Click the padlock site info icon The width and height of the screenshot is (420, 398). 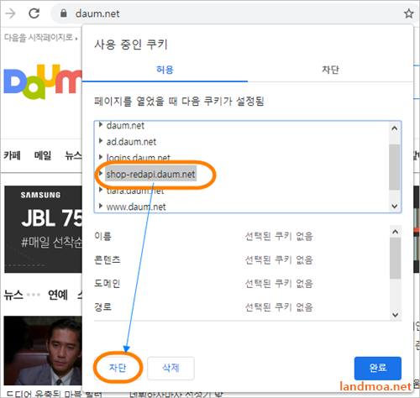64,13
